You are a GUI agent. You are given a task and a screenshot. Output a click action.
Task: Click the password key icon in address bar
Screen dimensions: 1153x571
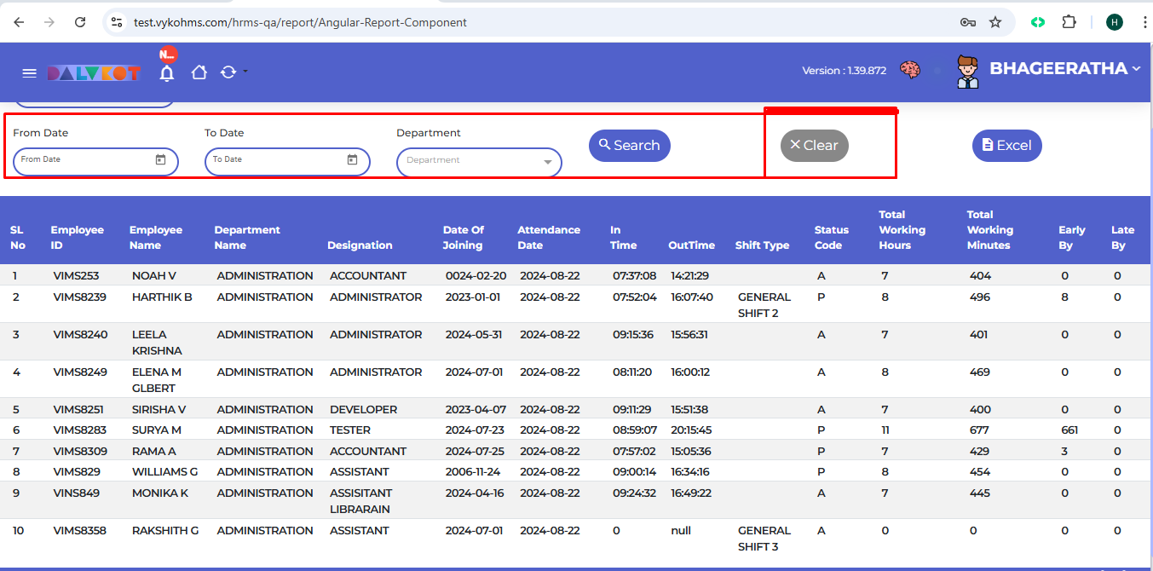point(968,22)
